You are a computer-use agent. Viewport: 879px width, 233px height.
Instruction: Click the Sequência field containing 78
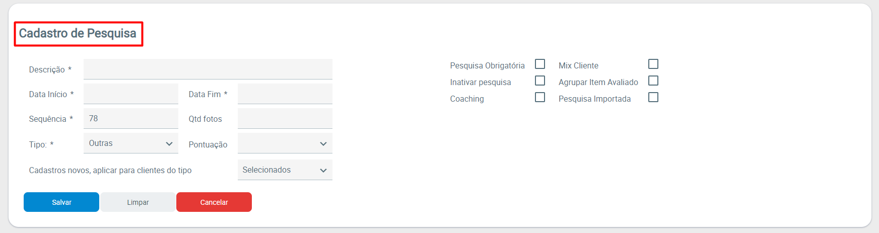pyautogui.click(x=131, y=119)
